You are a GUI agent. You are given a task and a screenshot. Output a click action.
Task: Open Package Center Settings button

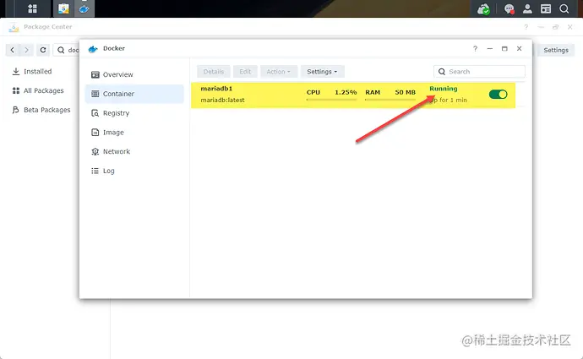tap(556, 50)
